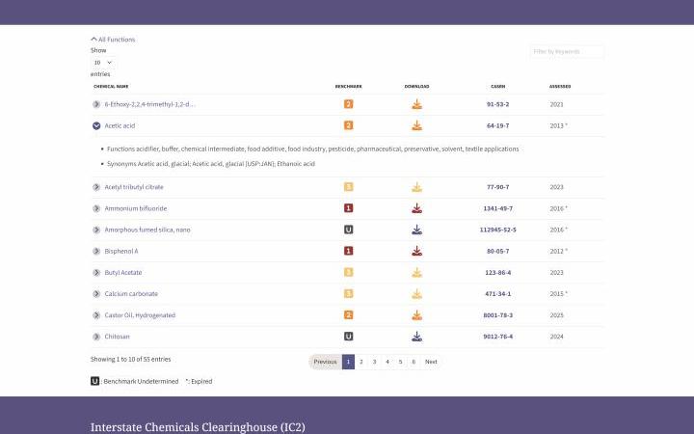694x434 pixels.
Task: Click the Interstate Chemicals Clearinghouse (IC2) heading
Action: (198, 427)
